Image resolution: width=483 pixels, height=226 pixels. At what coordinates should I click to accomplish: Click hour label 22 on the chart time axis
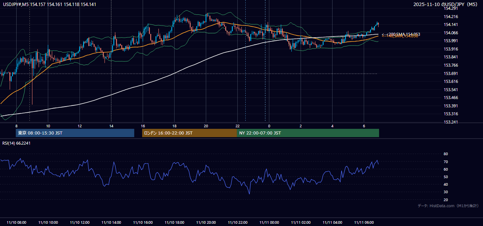click(237, 126)
